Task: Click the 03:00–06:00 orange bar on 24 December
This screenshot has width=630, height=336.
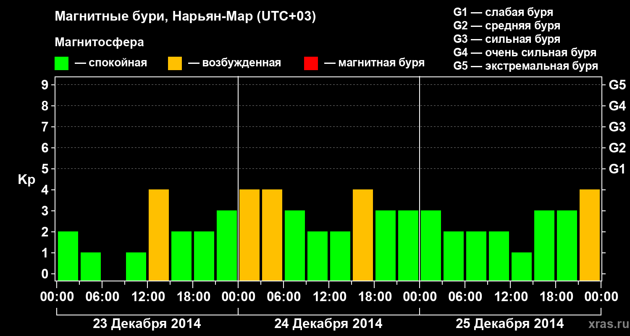Action: click(272, 235)
